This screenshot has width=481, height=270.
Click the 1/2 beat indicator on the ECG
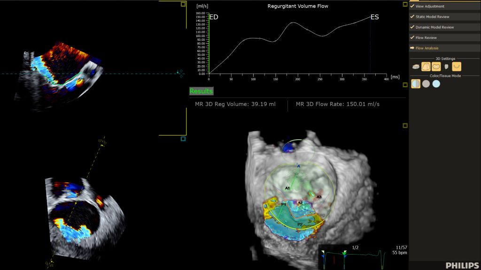point(355,247)
